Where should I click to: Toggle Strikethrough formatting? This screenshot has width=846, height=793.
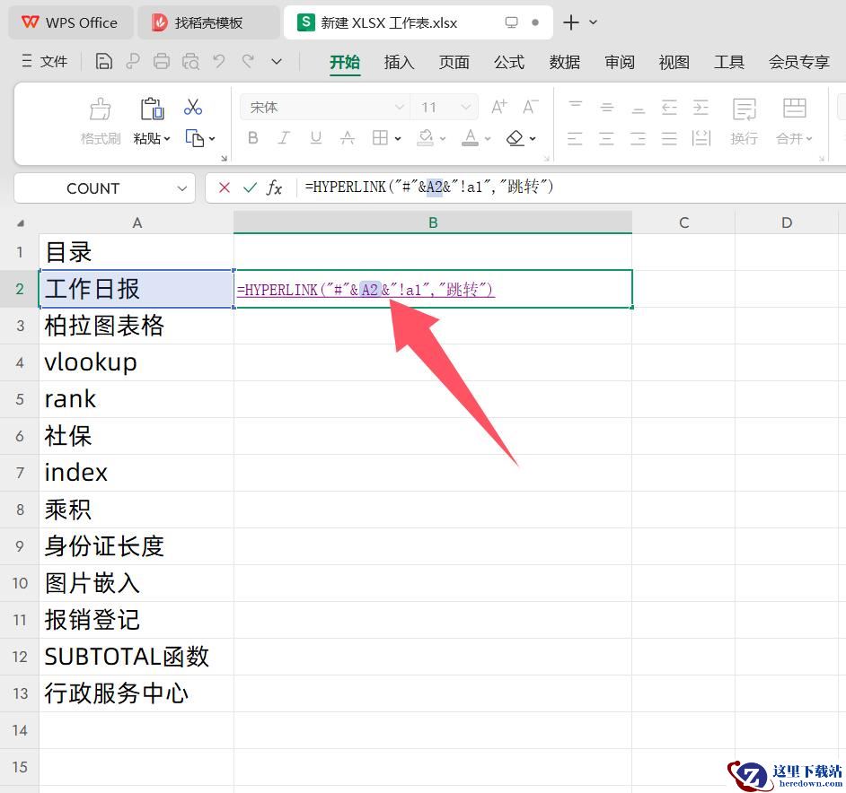click(x=348, y=138)
